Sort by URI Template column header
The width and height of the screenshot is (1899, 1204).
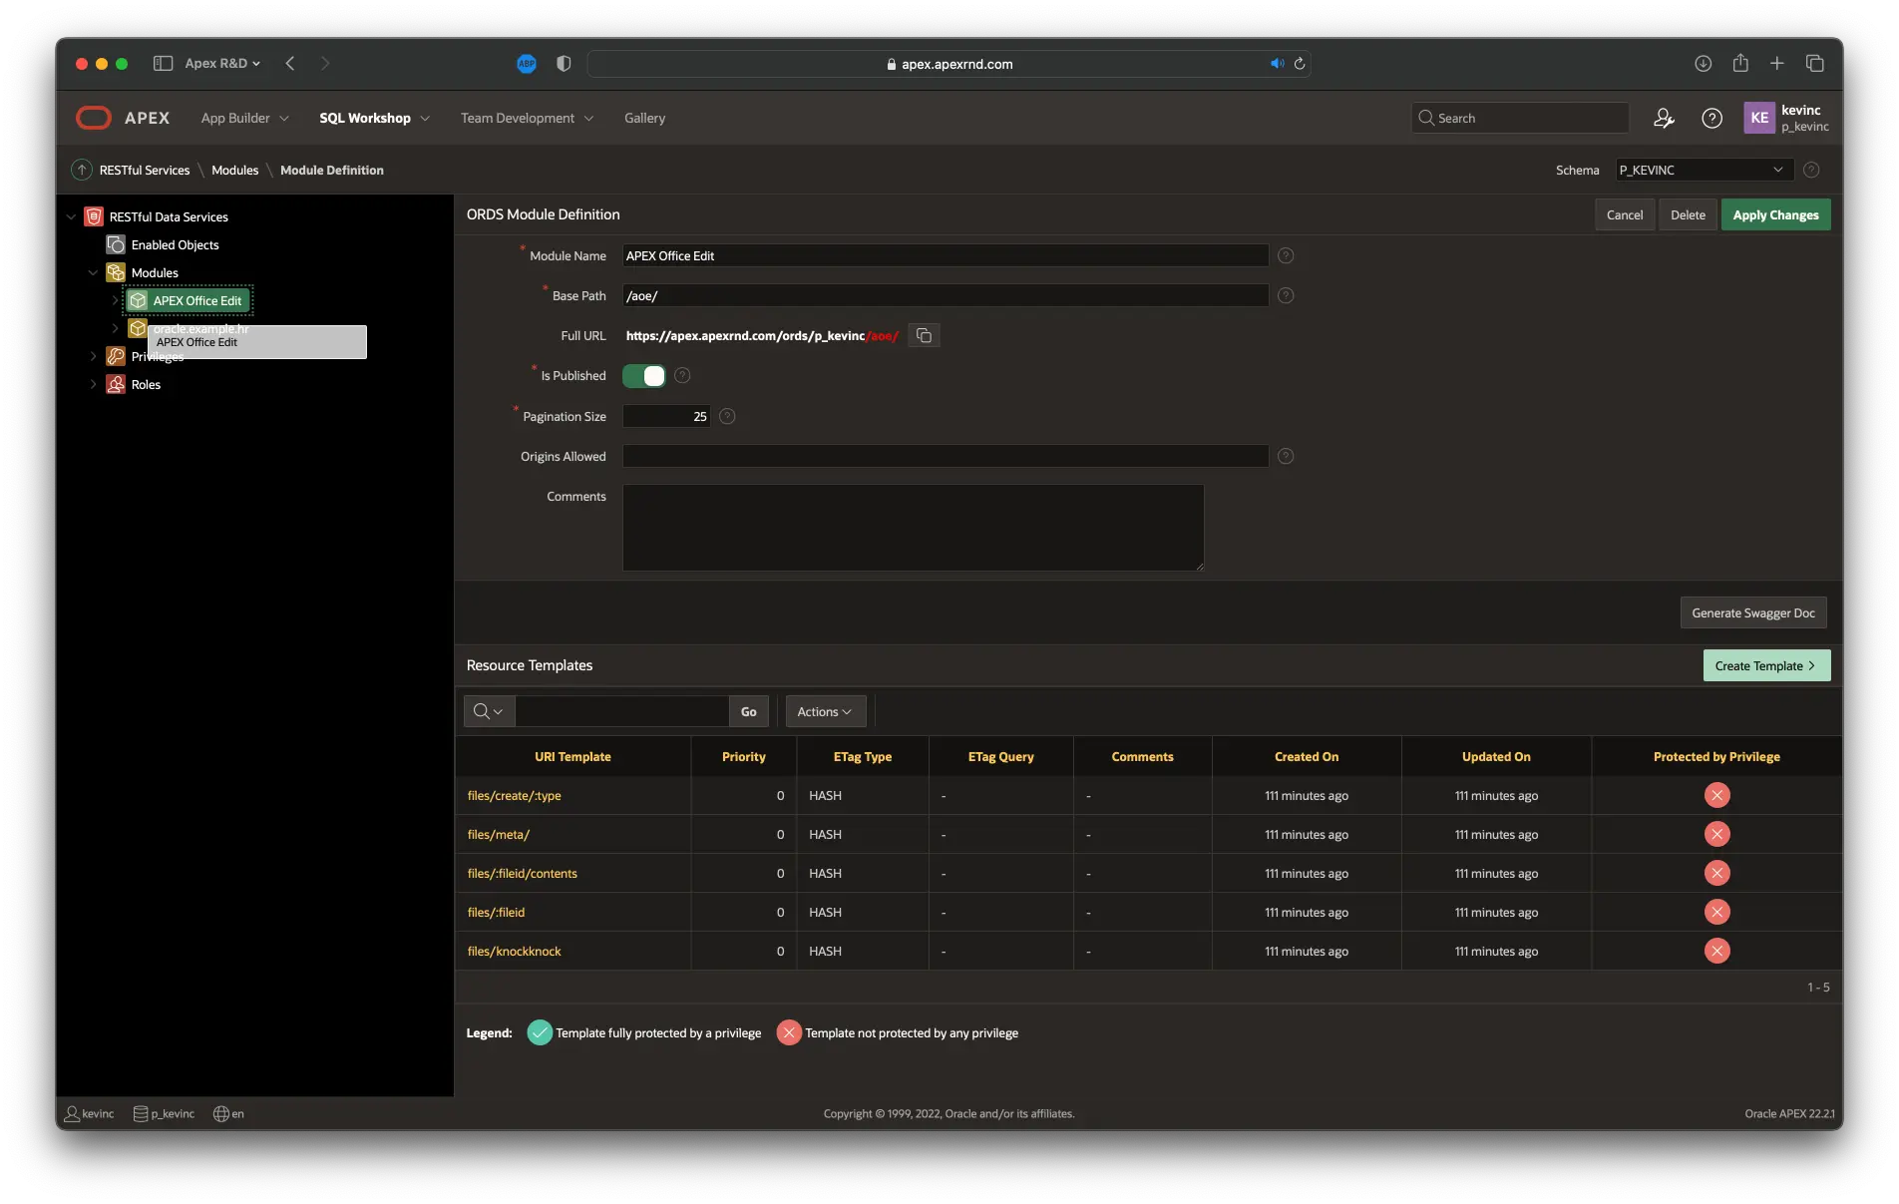click(572, 756)
